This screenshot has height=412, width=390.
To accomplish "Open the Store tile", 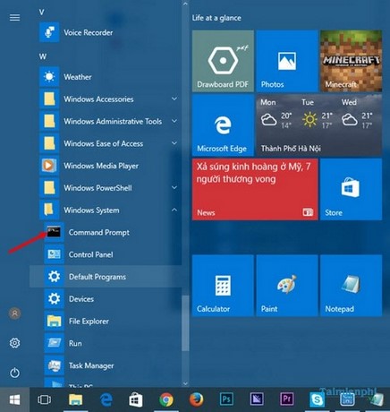I will 351,189.
